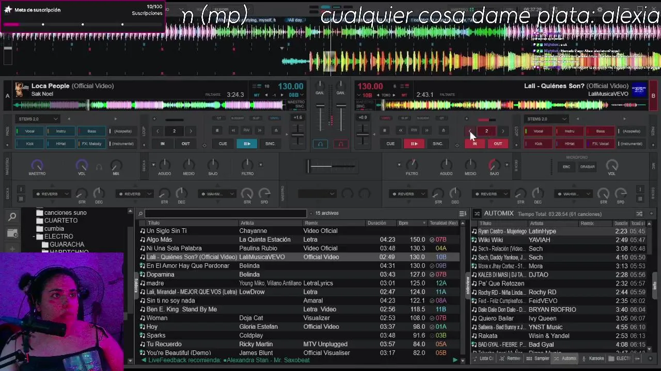Stop deck B with the stop button
661x371 pixels.
click(384, 131)
